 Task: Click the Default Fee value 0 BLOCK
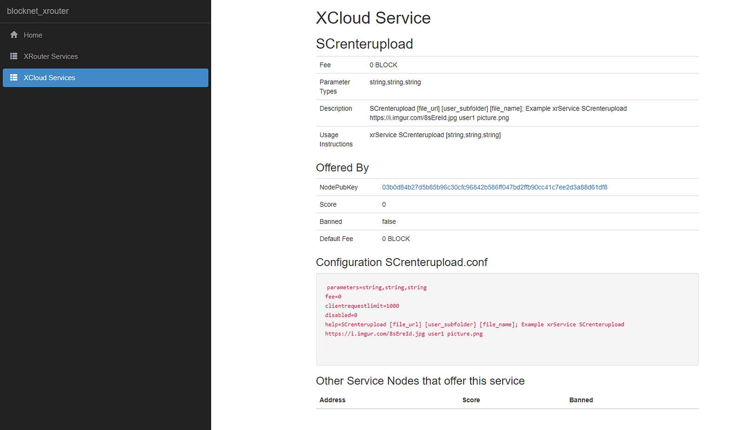[396, 239]
